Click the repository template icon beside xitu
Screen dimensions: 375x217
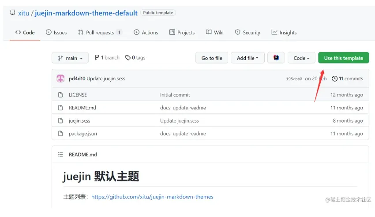pos(12,12)
